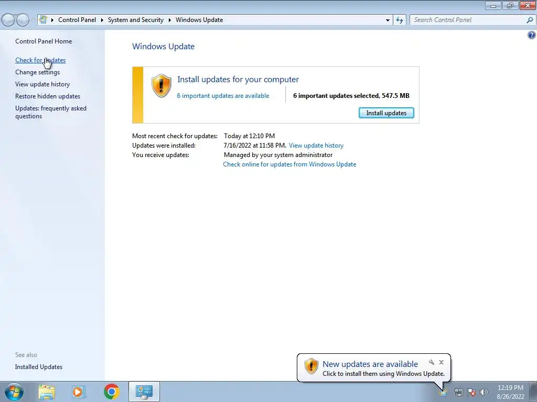Open address bar history dropdown
The width and height of the screenshot is (537, 402).
click(x=388, y=20)
